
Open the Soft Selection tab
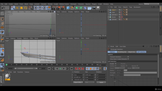pyautogui.click(x=141, y=52)
